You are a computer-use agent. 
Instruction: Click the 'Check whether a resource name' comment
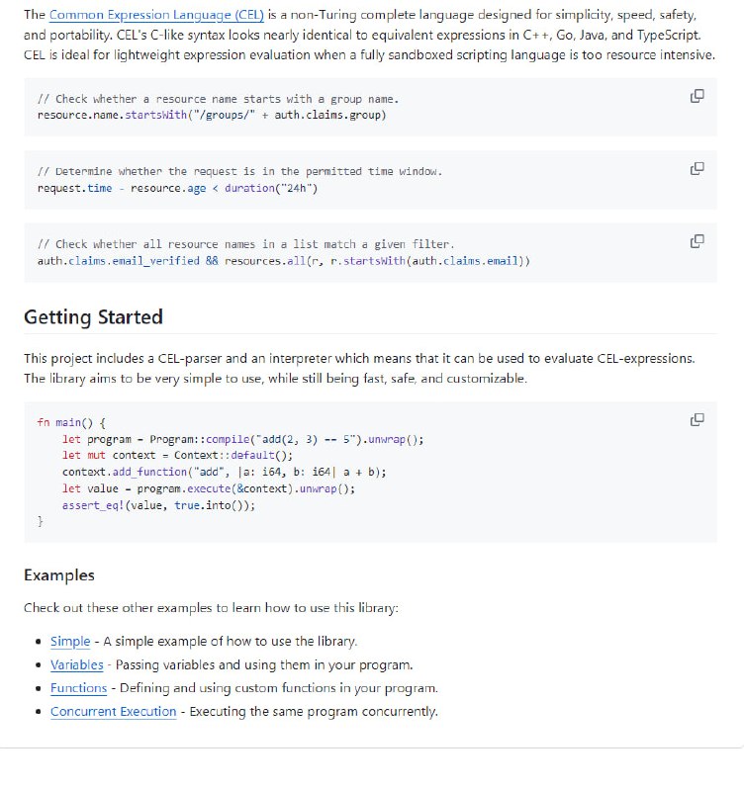tap(217, 100)
